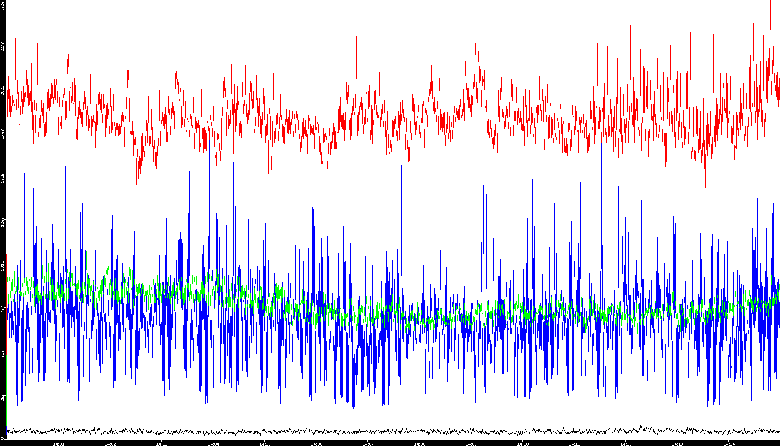The width and height of the screenshot is (780, 446).
Task: Click the 14:02 time axis label
Action: click(110, 444)
